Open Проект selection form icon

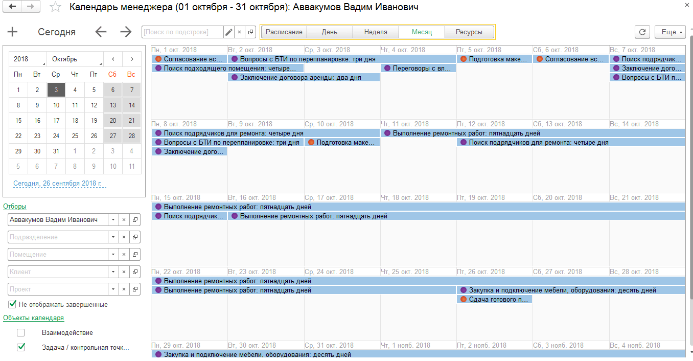pyautogui.click(x=135, y=289)
